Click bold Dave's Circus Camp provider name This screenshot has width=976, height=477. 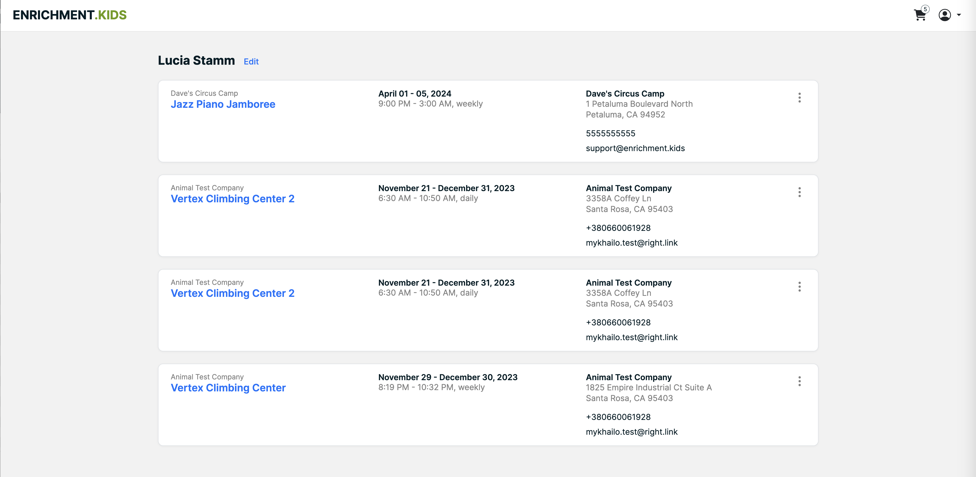625,94
